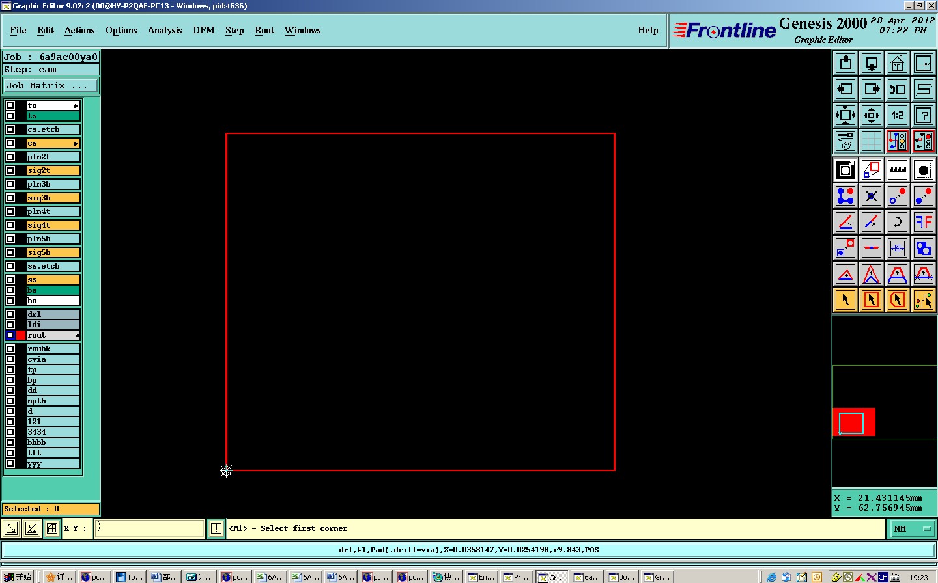This screenshot has height=583, width=938.
Task: Click the sig2t layer name
Action: coord(53,170)
